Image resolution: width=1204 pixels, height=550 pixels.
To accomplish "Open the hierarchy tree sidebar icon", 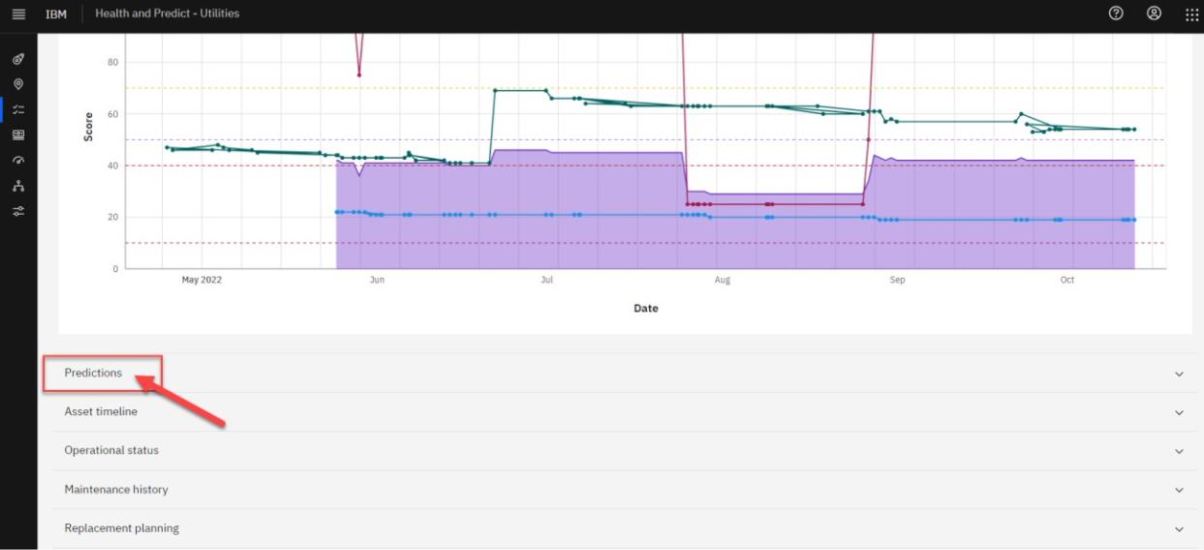I will [x=18, y=186].
